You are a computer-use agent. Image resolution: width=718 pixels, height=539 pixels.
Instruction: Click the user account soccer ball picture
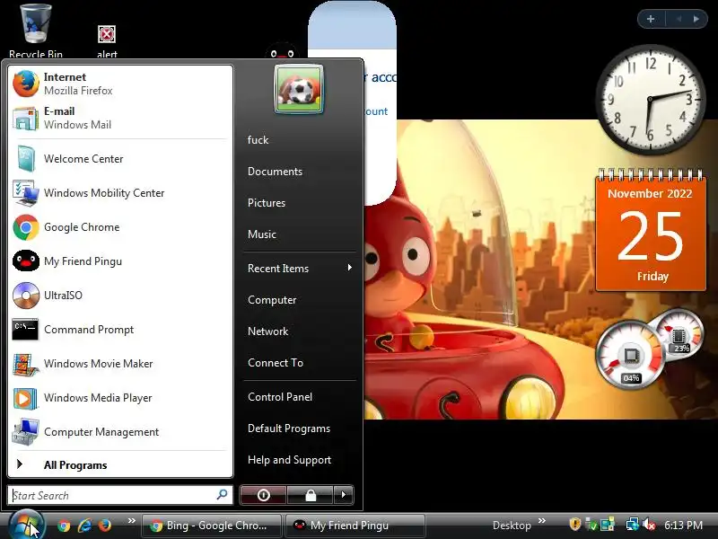click(299, 89)
